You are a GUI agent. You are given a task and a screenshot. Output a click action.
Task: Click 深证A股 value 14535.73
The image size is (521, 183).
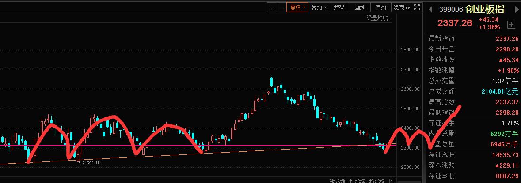(506, 155)
